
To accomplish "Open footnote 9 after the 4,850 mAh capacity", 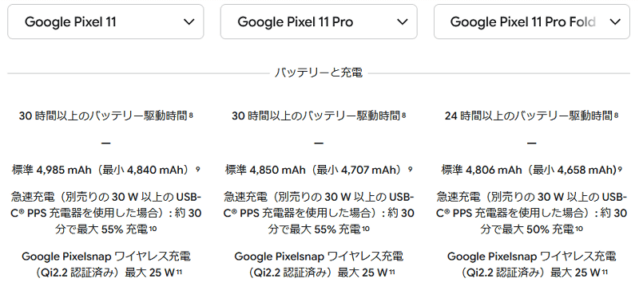I will pos(410,169).
